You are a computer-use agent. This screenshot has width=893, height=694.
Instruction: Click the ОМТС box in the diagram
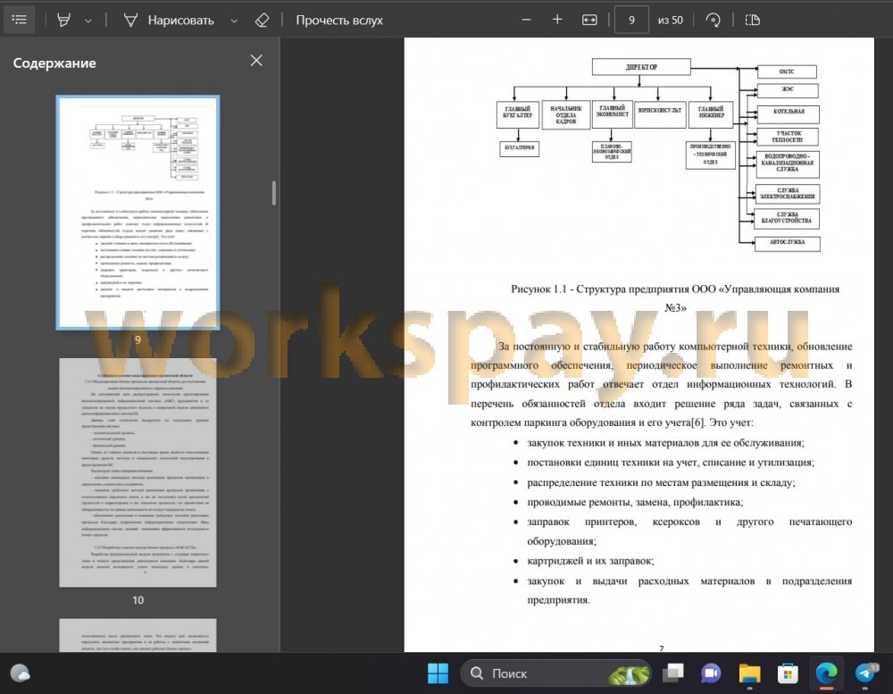pyautogui.click(x=787, y=71)
